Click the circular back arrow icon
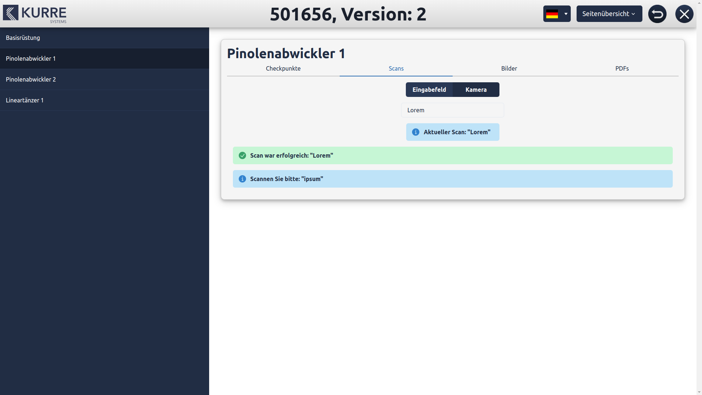The height and width of the screenshot is (395, 702). (x=657, y=14)
